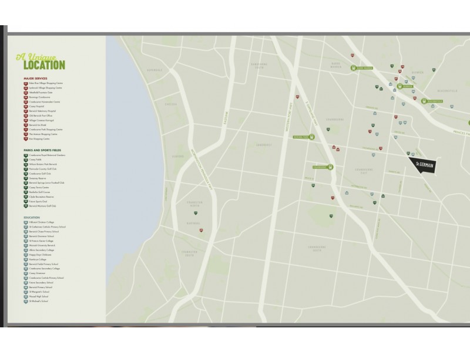Click the A Unique Location title
This screenshot has height=352, width=470.
(41, 62)
